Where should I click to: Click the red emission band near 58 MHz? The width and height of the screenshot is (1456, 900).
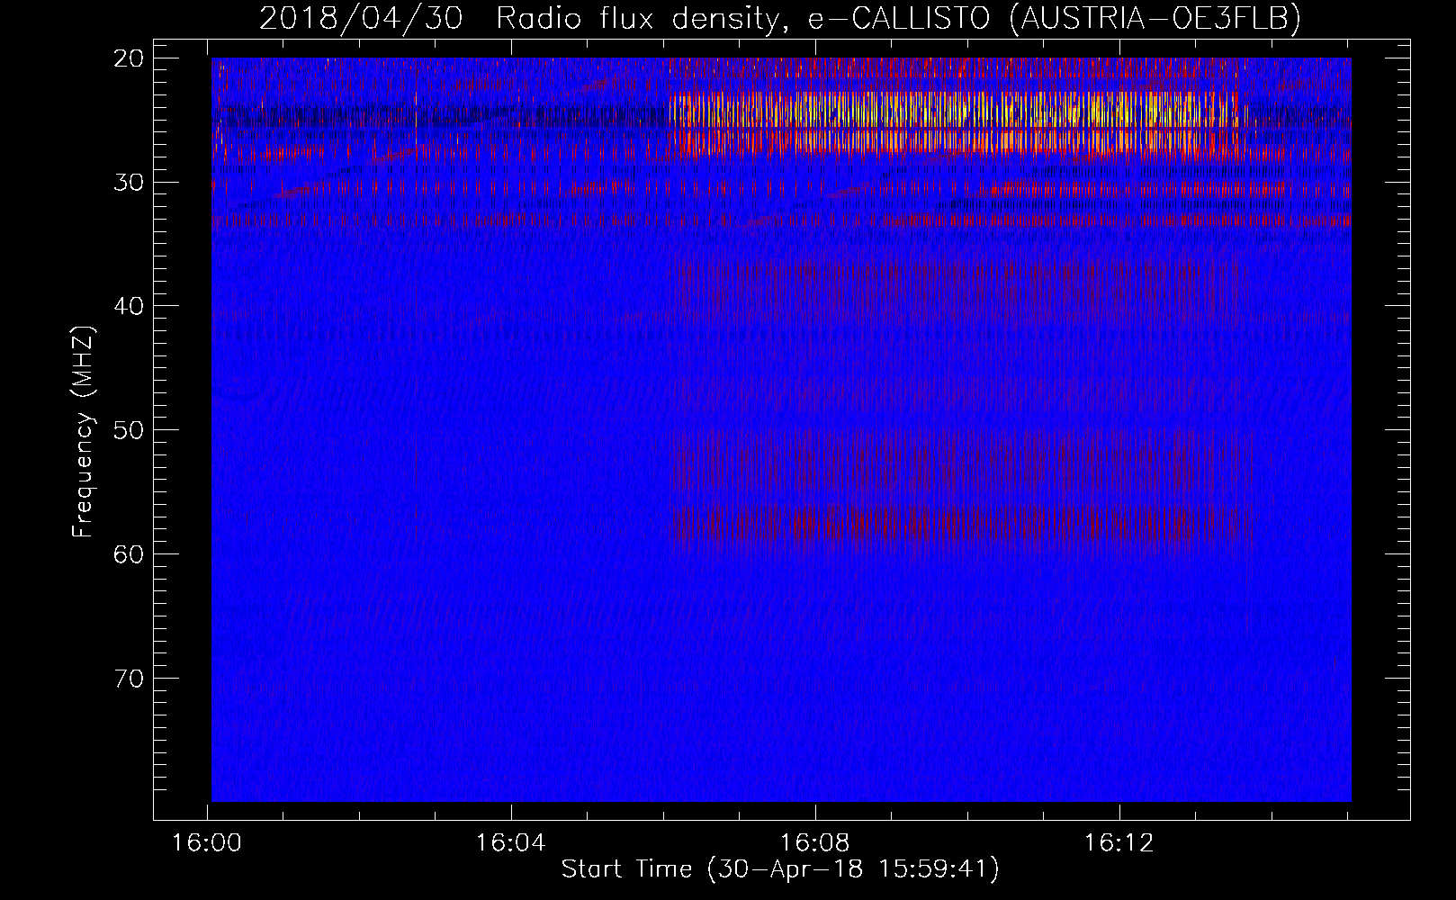(954, 524)
